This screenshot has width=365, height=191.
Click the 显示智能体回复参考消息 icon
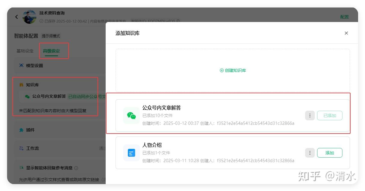pos(21,168)
